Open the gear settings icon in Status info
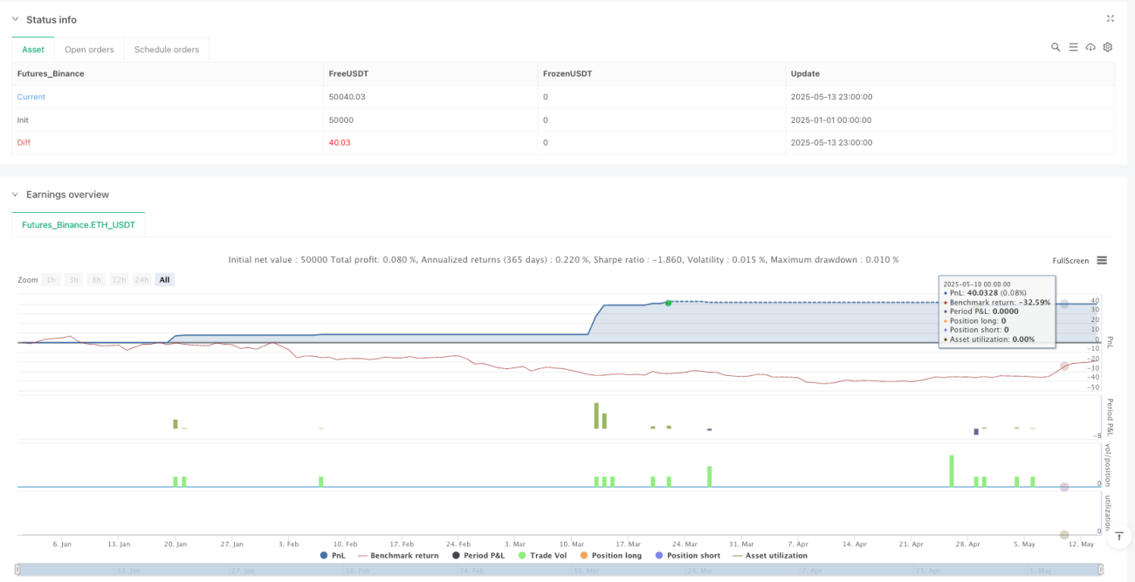The width and height of the screenshot is (1135, 582). click(1108, 47)
